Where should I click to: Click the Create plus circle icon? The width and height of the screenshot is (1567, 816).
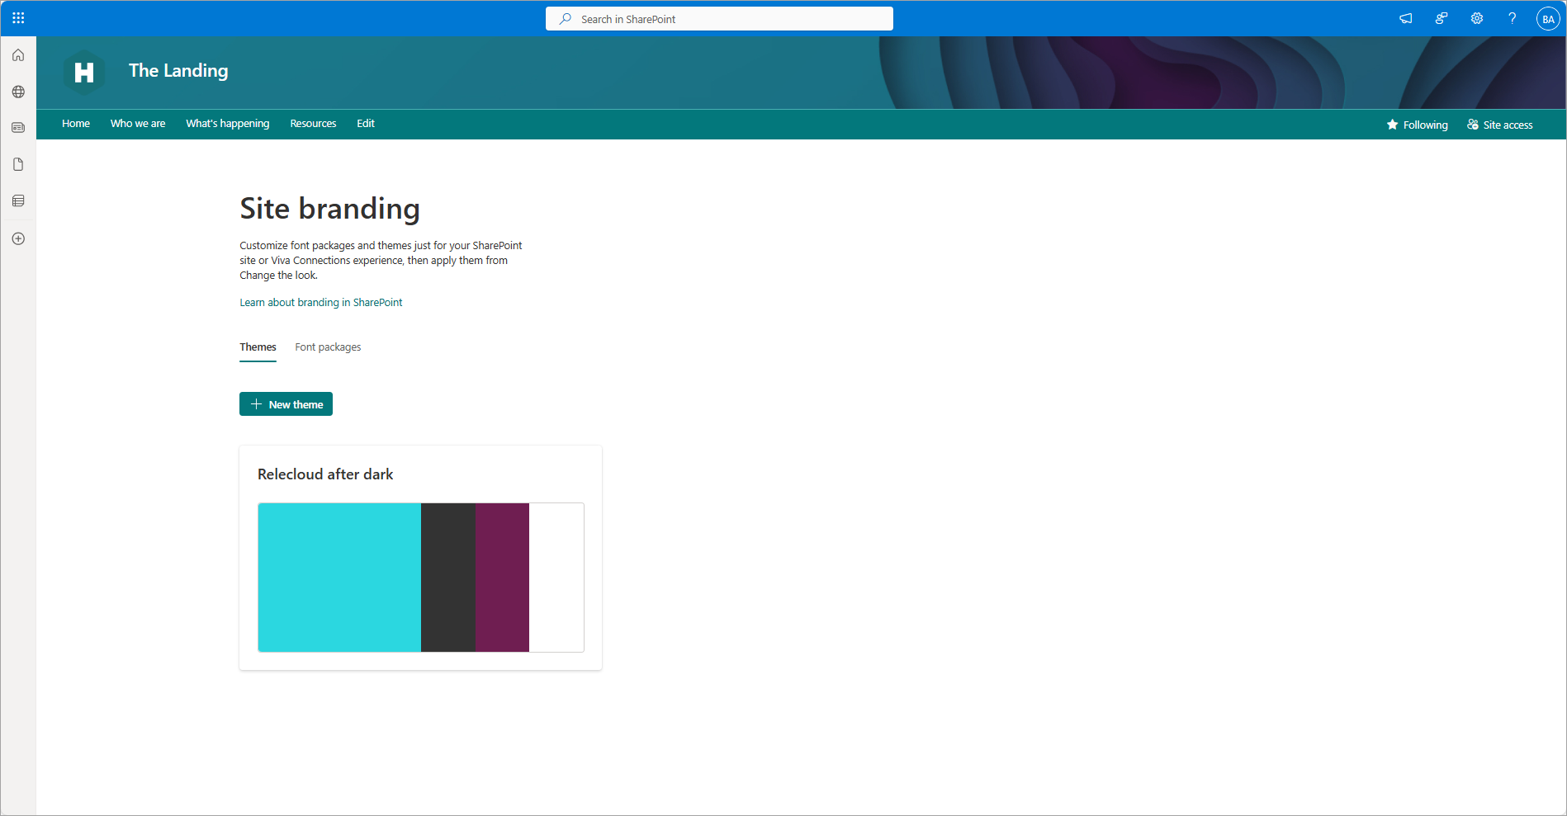coord(18,238)
